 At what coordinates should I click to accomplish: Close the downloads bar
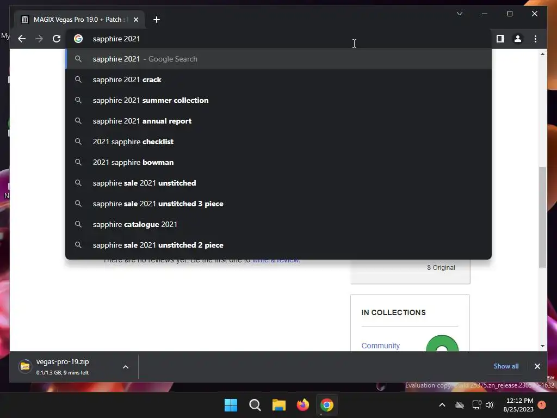point(537,366)
